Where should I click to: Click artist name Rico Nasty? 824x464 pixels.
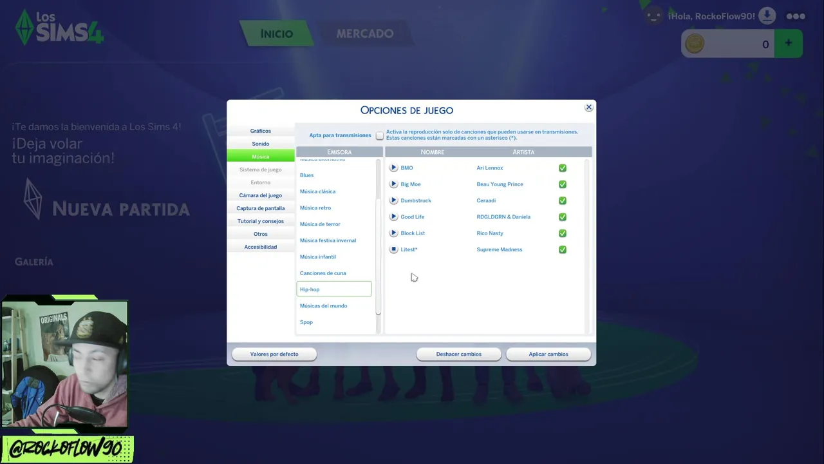coord(490,233)
